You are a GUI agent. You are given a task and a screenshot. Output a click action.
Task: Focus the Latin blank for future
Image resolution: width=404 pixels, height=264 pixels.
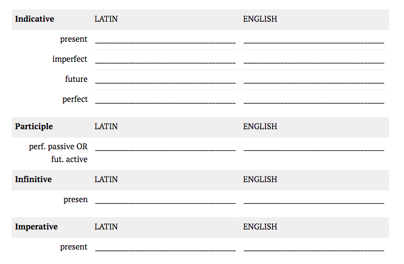(x=165, y=80)
